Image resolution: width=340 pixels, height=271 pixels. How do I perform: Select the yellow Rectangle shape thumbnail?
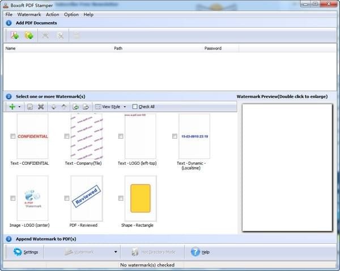(x=141, y=198)
